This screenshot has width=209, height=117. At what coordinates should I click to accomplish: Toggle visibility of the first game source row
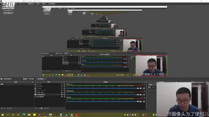(62, 84)
